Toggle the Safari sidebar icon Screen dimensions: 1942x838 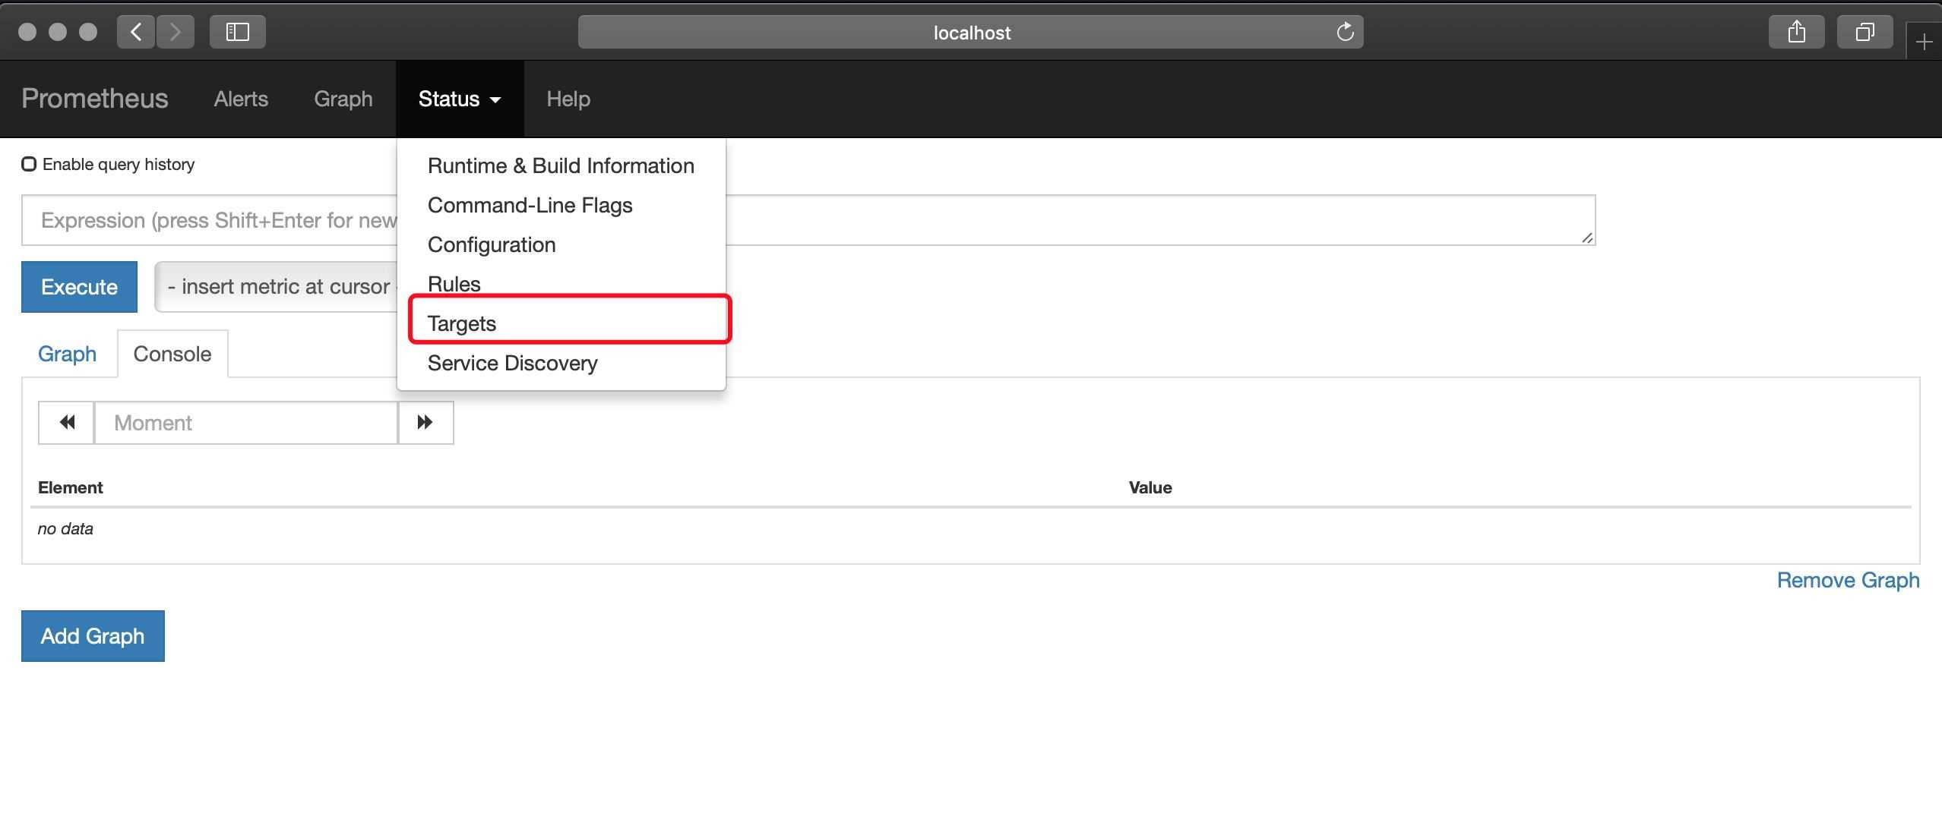237,32
